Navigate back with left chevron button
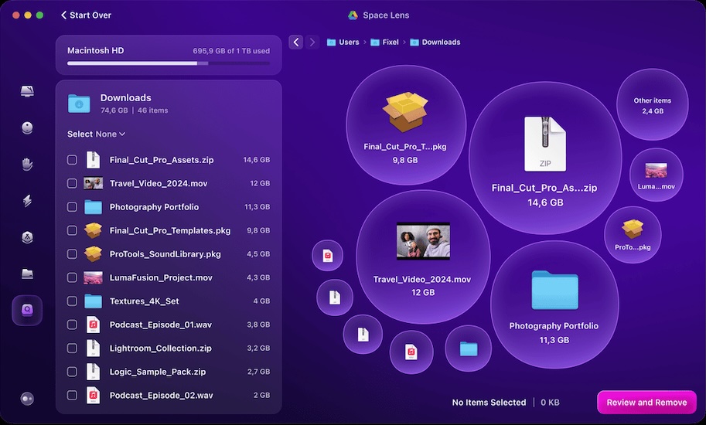Image resolution: width=706 pixels, height=425 pixels. click(x=296, y=42)
